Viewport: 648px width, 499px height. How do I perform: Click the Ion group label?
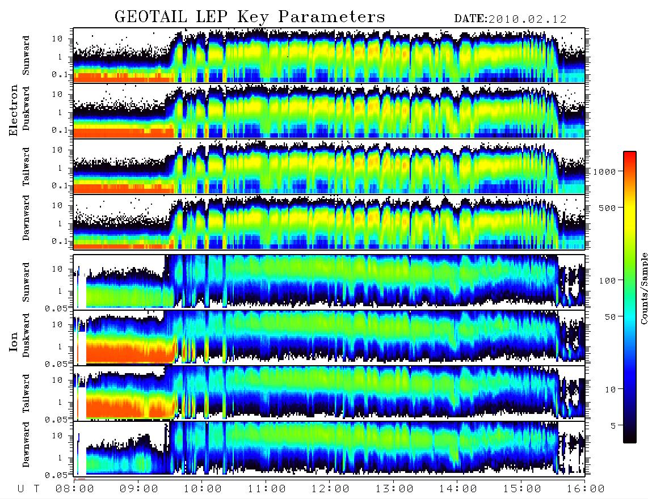(x=14, y=341)
